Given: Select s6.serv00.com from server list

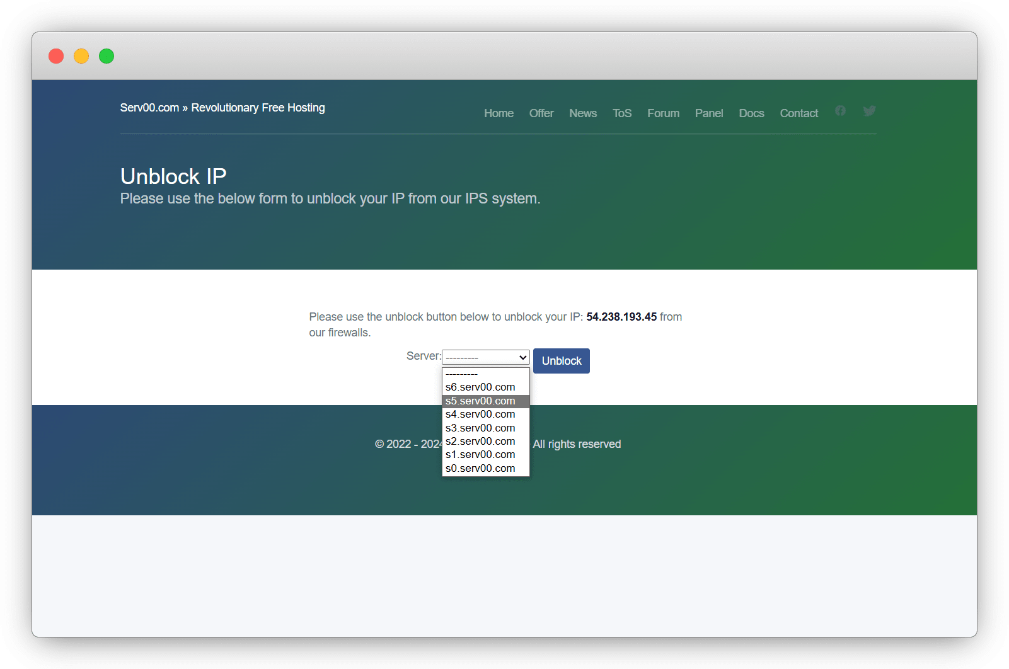Looking at the screenshot, I should (480, 387).
